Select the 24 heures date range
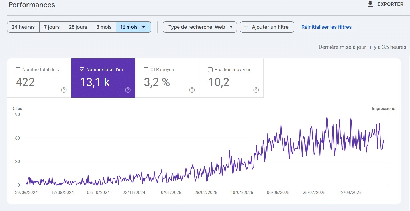The height and width of the screenshot is (211, 410). pyautogui.click(x=23, y=27)
